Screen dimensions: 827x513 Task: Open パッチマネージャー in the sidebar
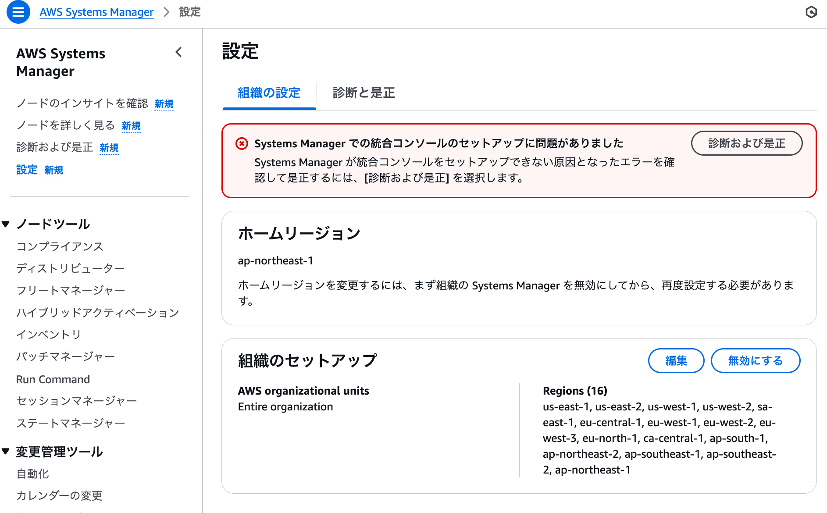65,356
